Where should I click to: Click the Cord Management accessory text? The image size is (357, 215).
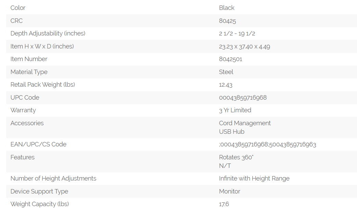pyautogui.click(x=245, y=123)
